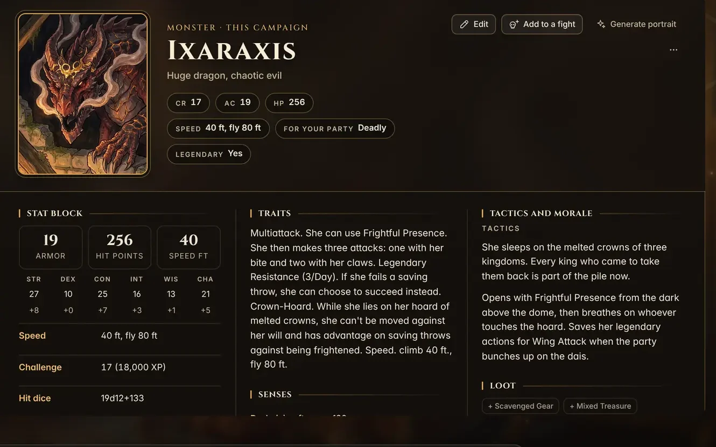716x447 pixels.
Task: Click the INT score 16
Action: tap(137, 294)
